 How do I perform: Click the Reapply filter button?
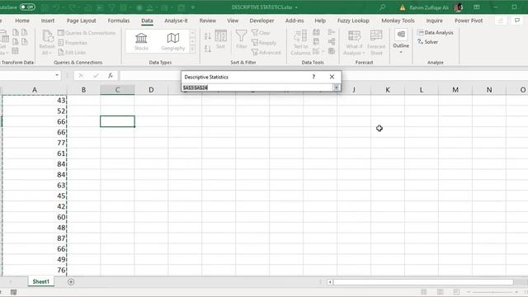(x=264, y=42)
